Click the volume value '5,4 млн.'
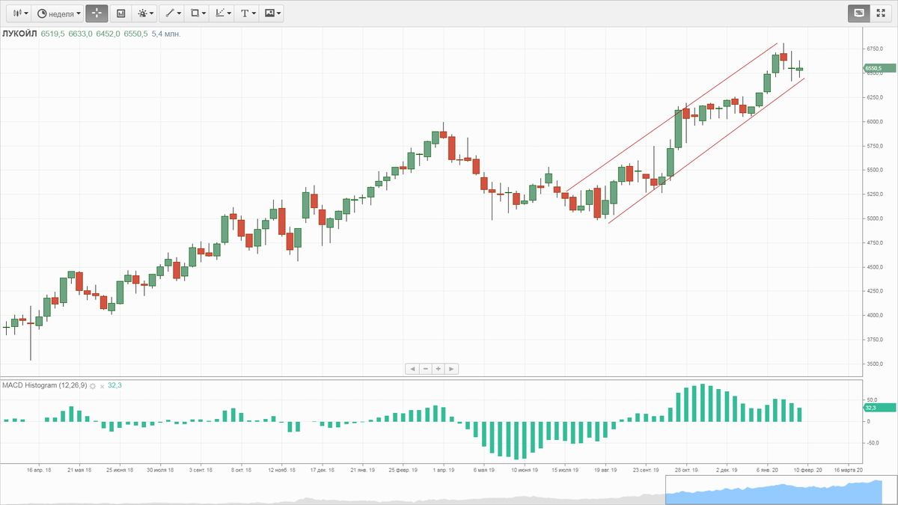Viewport: 898px width, 505px height. (166, 34)
